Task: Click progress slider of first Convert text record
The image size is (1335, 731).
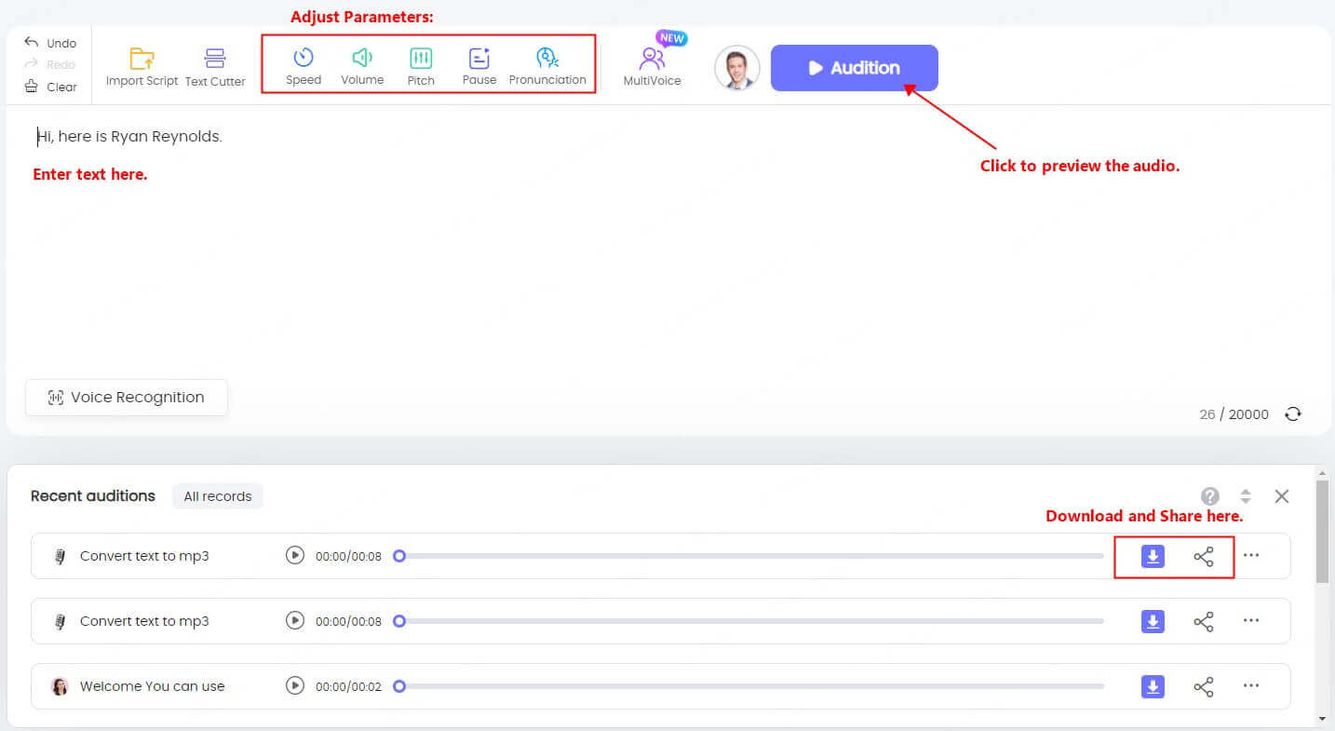Action: click(x=748, y=556)
